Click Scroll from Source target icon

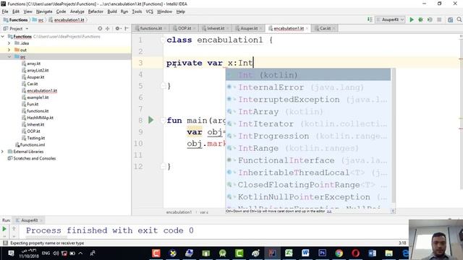100,29
